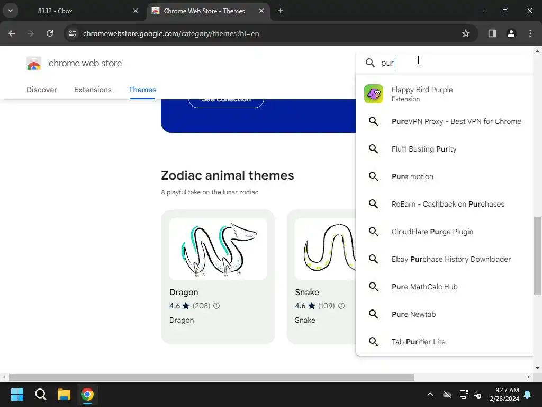This screenshot has width=542, height=407.
Task: Select the Flappy Bird Purple extension icon
Action: point(374,94)
